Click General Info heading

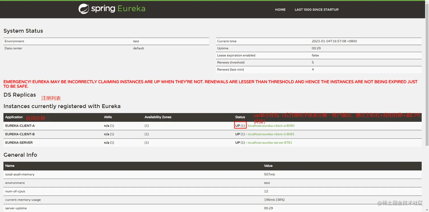point(20,155)
